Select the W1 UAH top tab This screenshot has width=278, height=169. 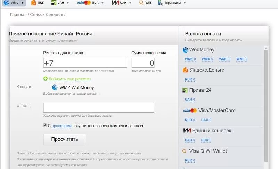point(119,3)
